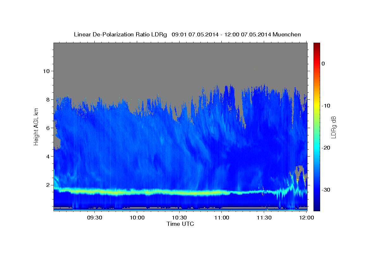
Task: Click the 10:00 time tick label
Action: [x=137, y=218]
